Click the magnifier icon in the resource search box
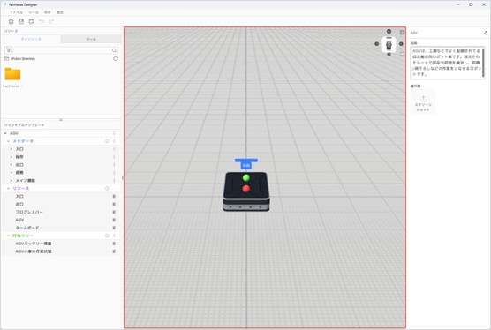This screenshot has width=491, height=330. (114, 50)
